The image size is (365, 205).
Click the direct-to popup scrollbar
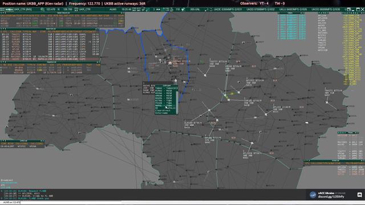point(177,102)
